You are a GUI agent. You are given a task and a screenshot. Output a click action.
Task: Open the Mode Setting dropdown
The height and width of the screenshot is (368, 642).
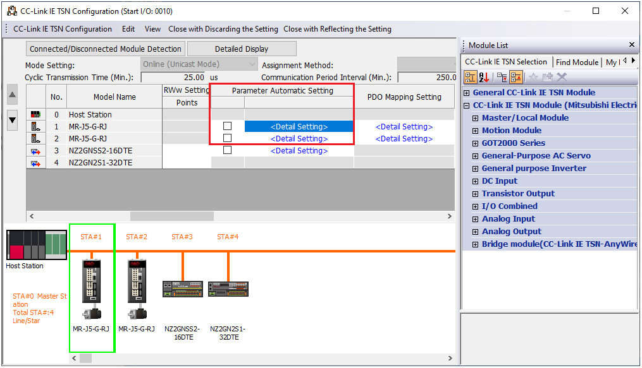[199, 64]
